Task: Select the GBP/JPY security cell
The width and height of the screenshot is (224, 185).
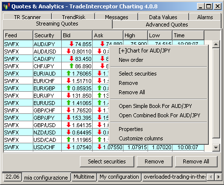Action: [x=47, y=118]
